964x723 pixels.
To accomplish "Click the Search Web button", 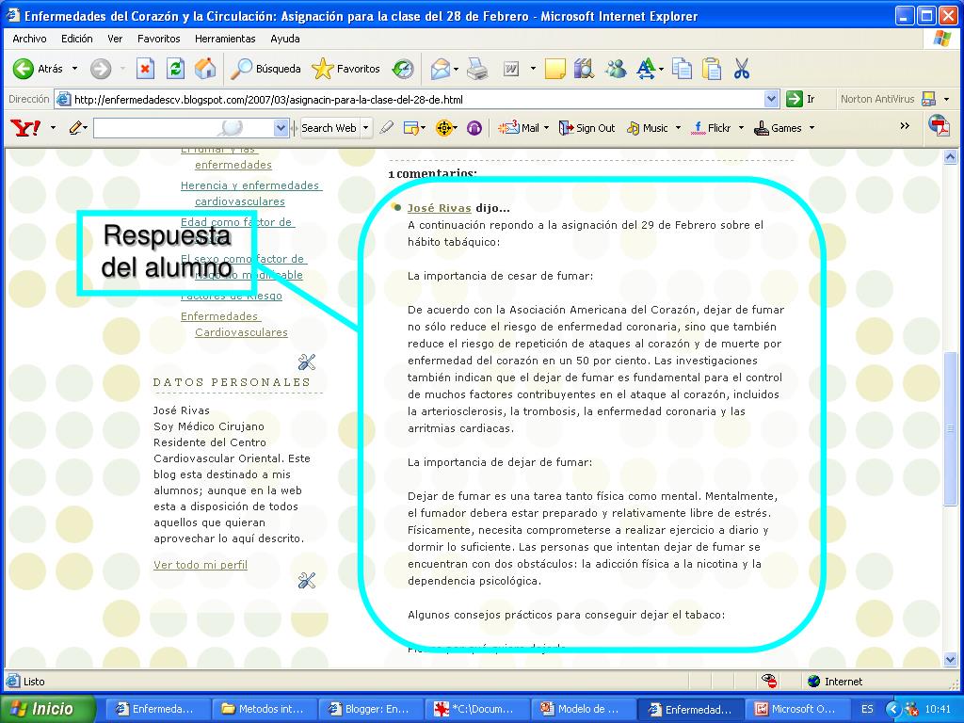I will [x=329, y=128].
